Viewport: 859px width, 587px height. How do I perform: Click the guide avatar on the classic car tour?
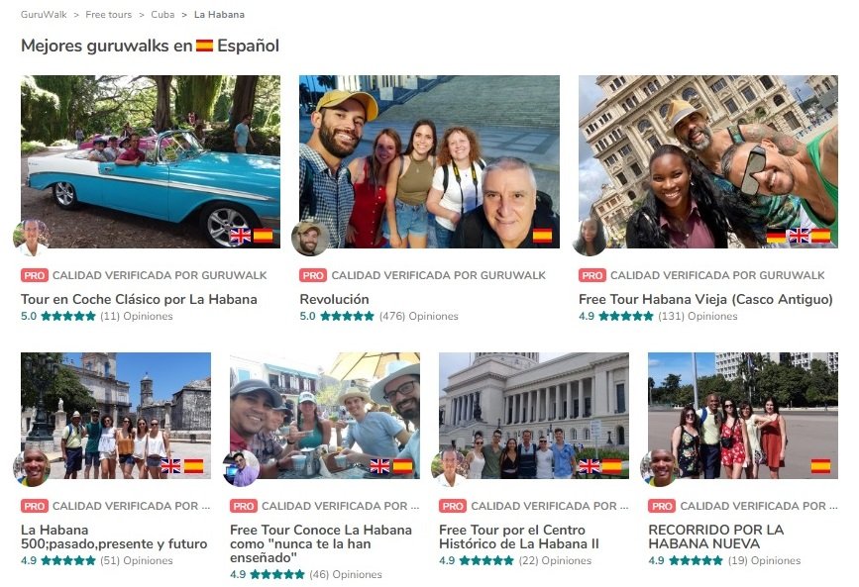pyautogui.click(x=32, y=238)
